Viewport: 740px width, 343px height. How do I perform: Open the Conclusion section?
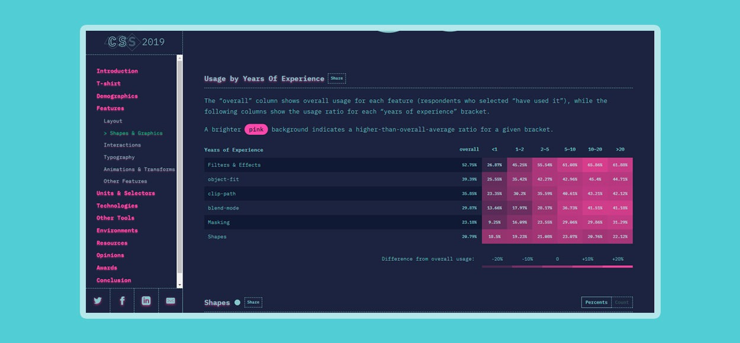coord(114,280)
